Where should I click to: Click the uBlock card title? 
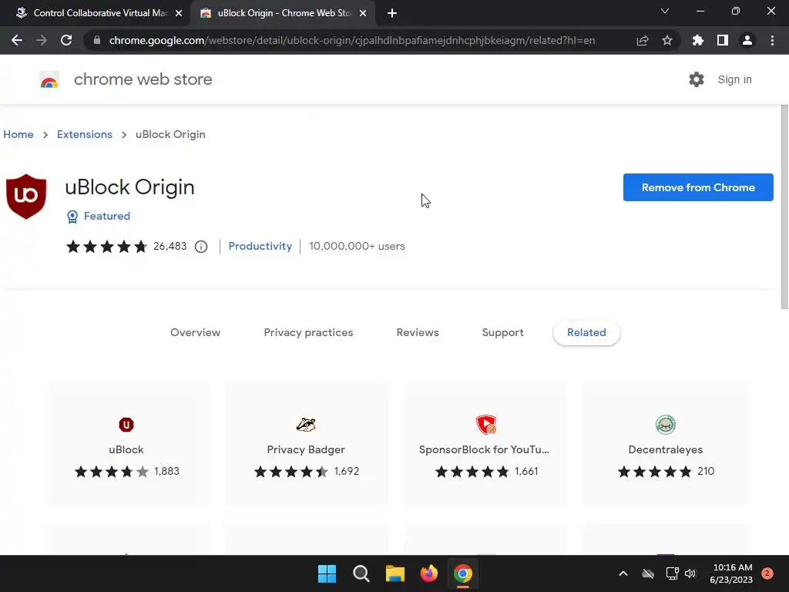click(x=126, y=449)
